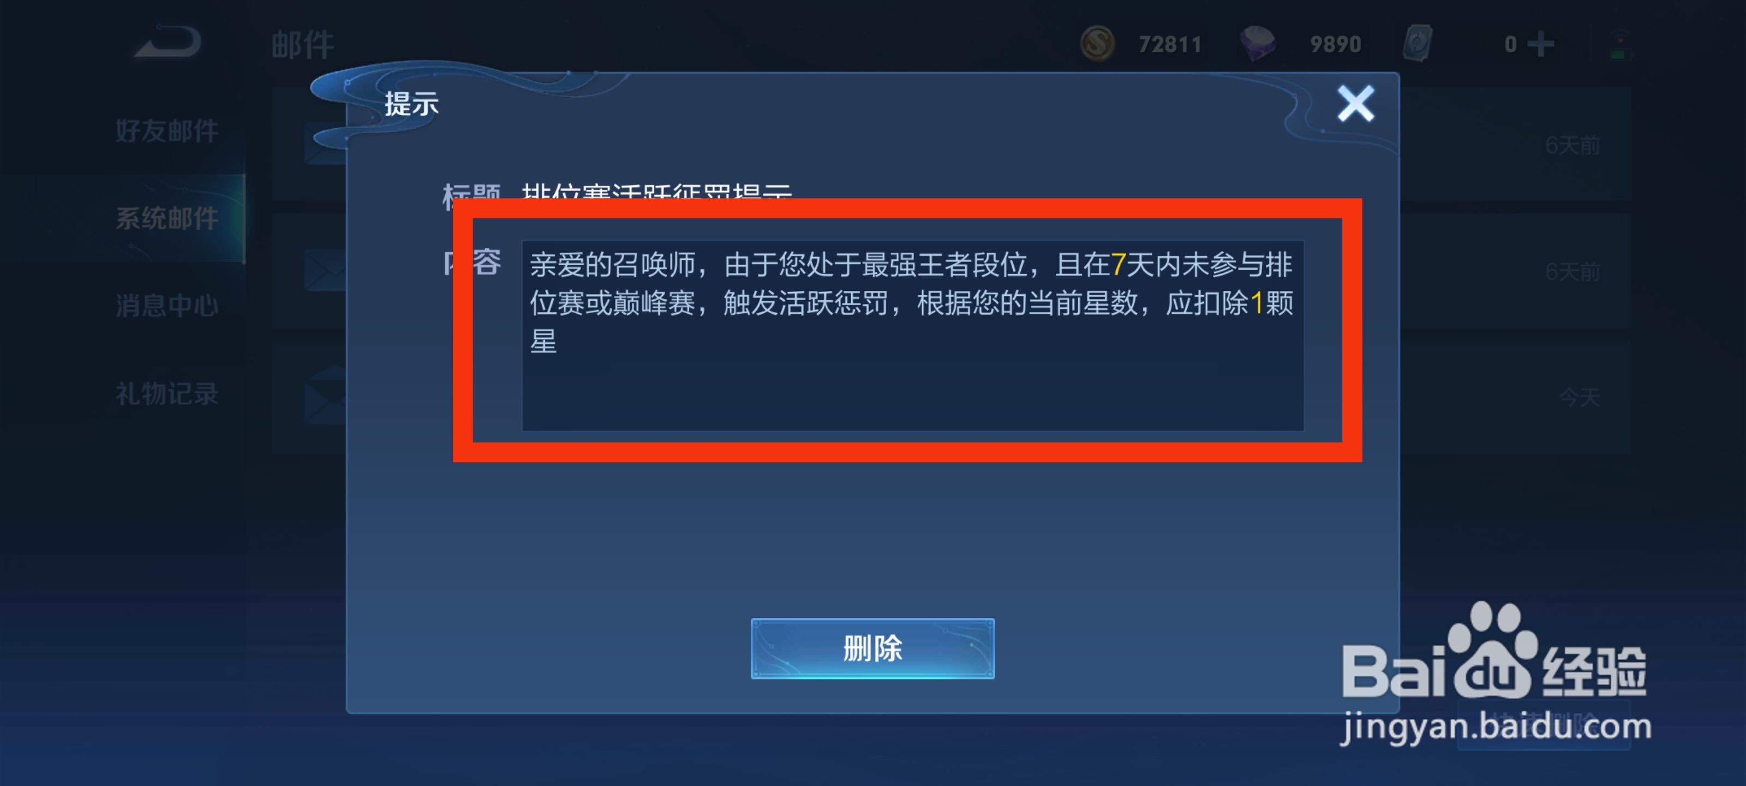Tap the envelope icon of the second mail
Image resolution: width=1746 pixels, height=786 pixels.
[x=325, y=270]
